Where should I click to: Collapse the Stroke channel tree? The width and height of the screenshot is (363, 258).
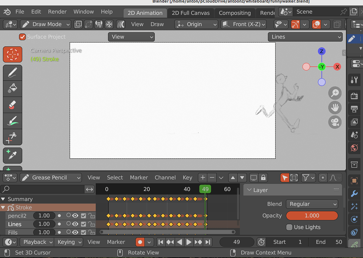[3, 208]
